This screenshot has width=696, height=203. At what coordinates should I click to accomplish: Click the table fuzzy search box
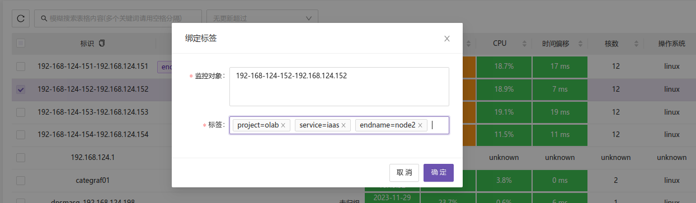click(x=117, y=18)
